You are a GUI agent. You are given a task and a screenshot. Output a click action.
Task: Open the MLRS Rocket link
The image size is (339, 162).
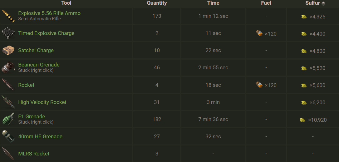(34, 154)
